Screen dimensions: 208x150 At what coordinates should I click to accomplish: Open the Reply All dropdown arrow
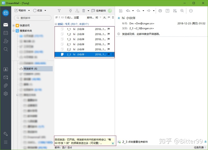(x=133, y=11)
